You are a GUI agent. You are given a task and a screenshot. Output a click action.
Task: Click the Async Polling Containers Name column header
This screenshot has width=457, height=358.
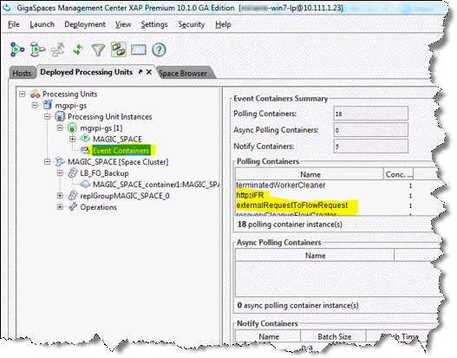coord(315,256)
